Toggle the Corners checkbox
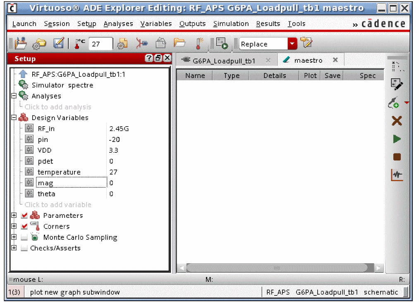This screenshot has height=302, width=419. 24,226
